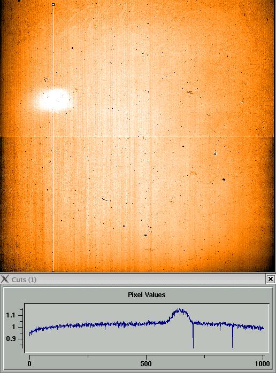
Task: Click the bright white saturated blob in the image
Action: (x=53, y=100)
